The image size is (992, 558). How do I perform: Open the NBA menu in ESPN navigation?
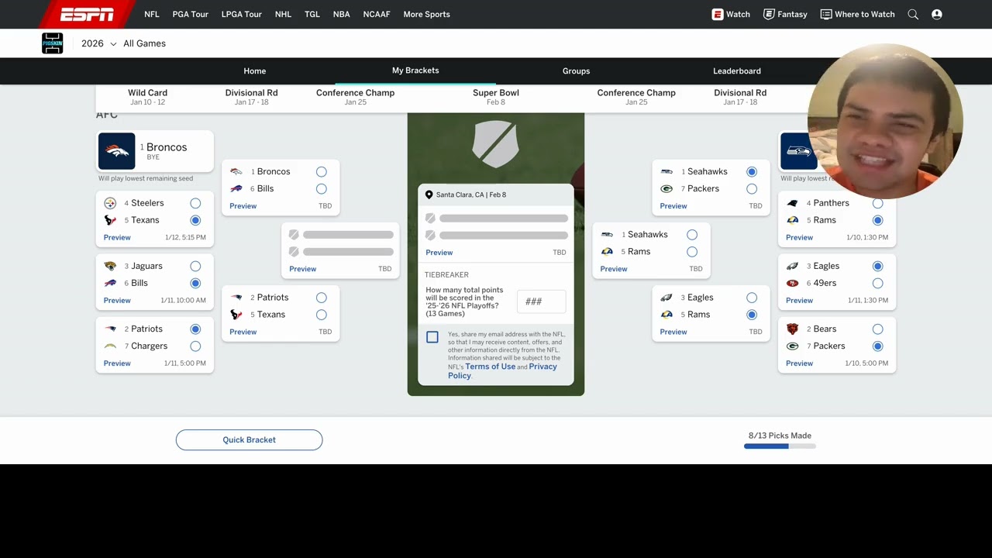[342, 14]
